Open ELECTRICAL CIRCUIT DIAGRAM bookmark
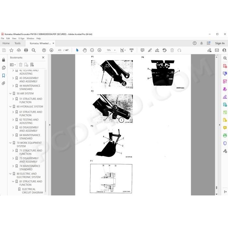228x228 pixels. tap(33, 191)
